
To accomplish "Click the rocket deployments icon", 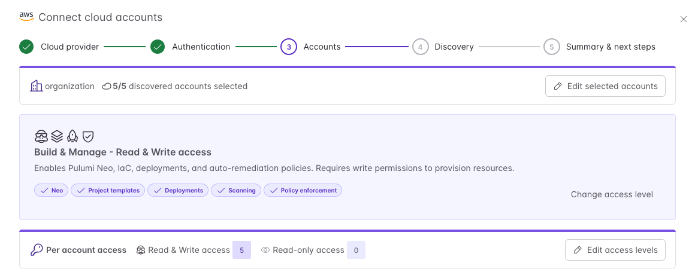I will (x=72, y=136).
